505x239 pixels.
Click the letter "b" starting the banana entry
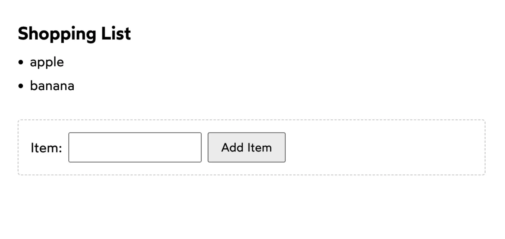click(33, 86)
